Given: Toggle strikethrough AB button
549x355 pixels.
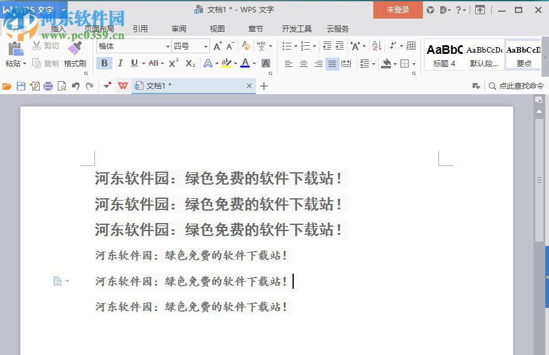Looking at the screenshot, I should point(153,63).
